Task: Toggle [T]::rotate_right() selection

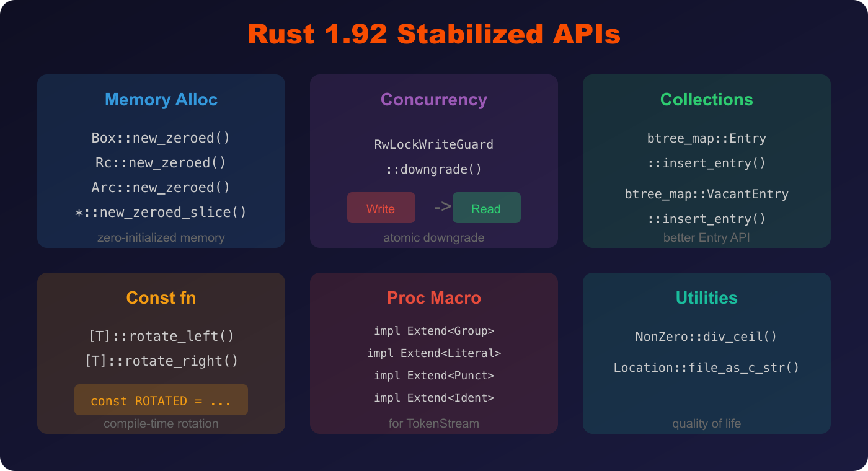Action: pyautogui.click(x=161, y=361)
